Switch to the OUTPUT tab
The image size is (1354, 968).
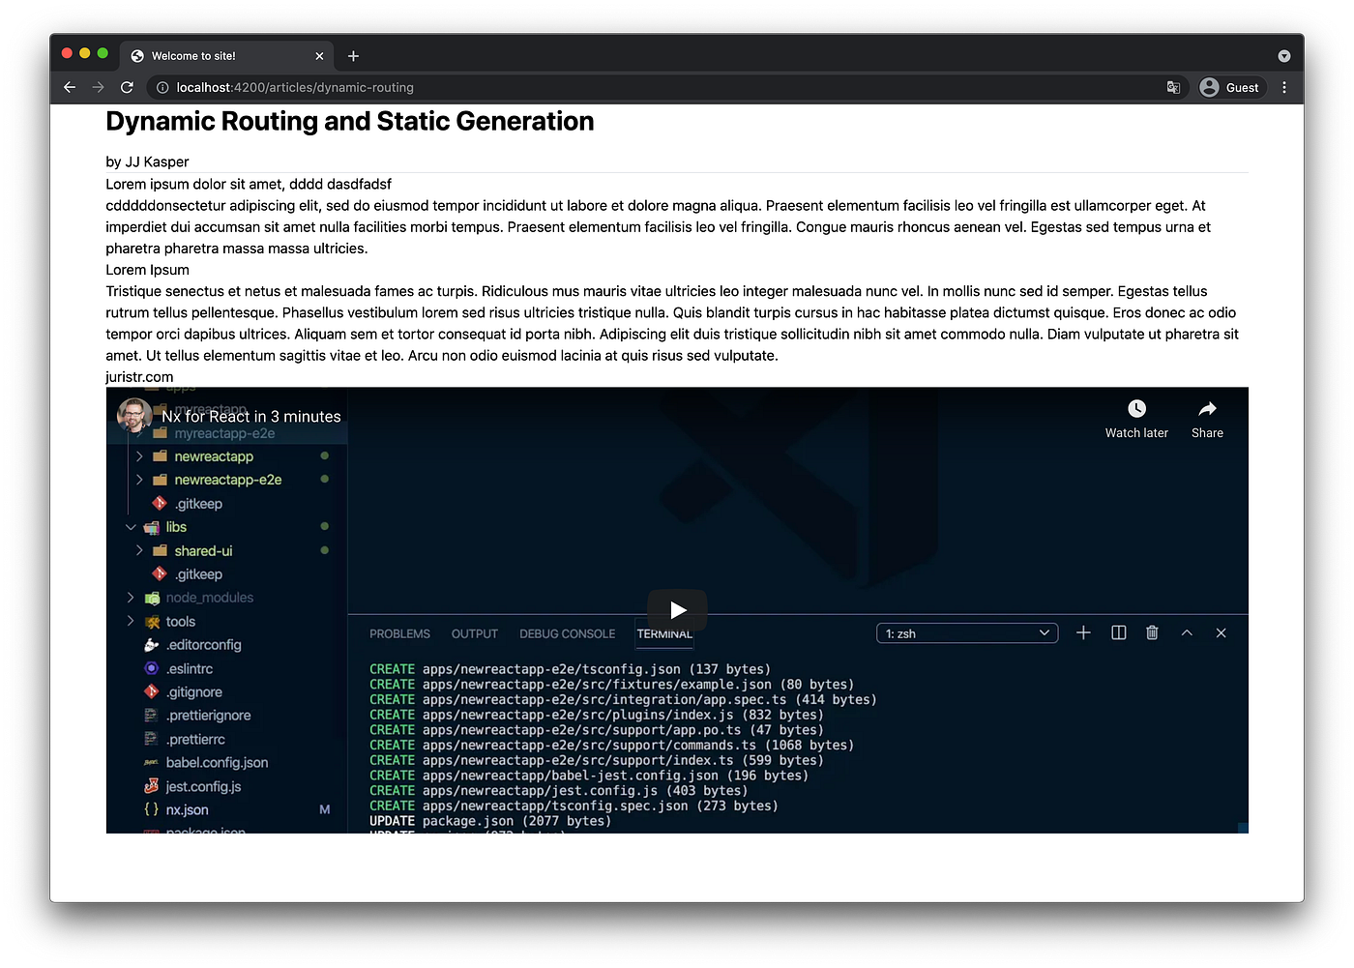pos(474,633)
